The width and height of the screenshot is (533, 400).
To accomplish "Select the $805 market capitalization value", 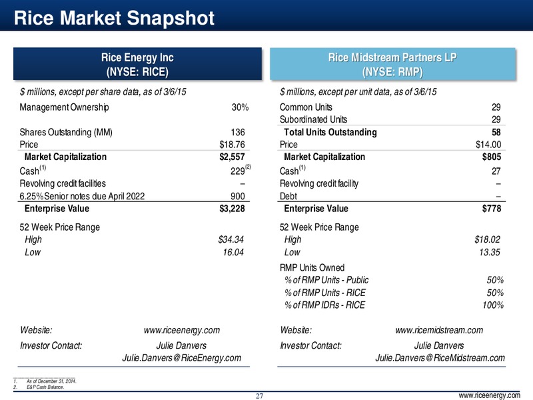I will 492,157.
